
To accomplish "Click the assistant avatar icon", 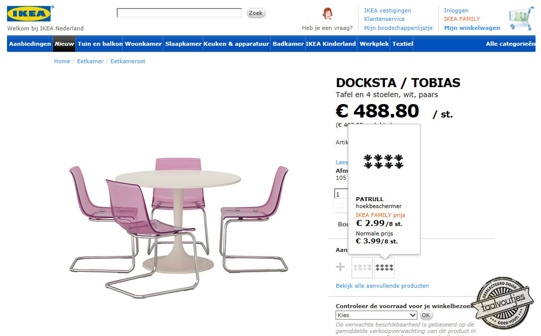I will click(x=328, y=13).
